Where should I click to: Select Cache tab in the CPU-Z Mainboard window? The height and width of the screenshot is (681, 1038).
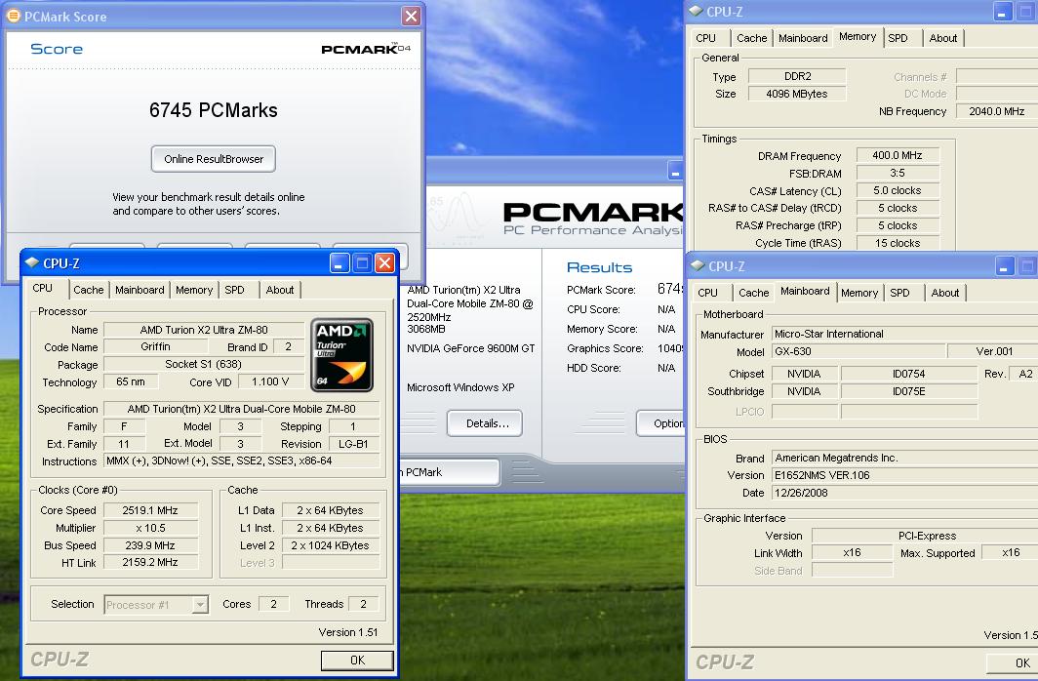pos(754,293)
